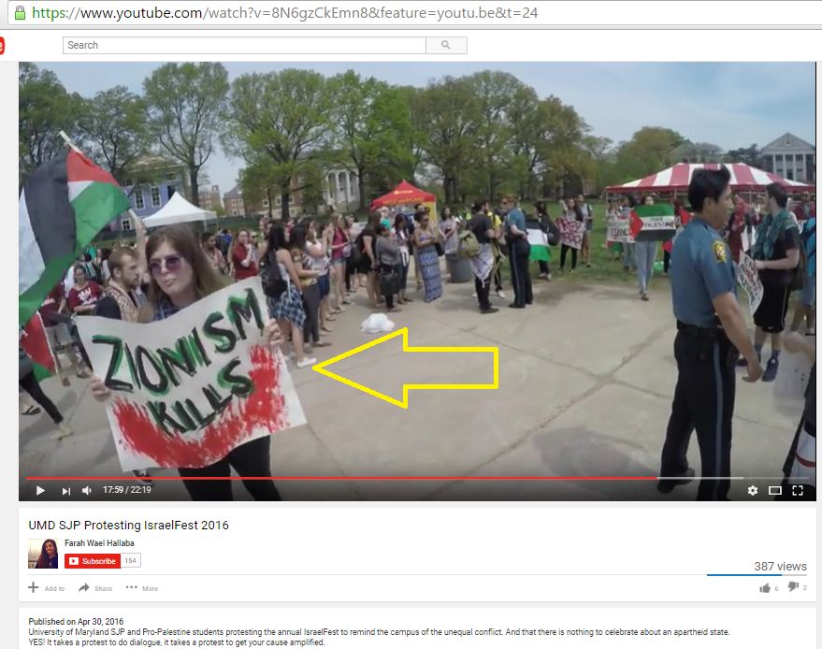The height and width of the screenshot is (649, 822).
Task: Skip to the next video
Action: pos(66,491)
